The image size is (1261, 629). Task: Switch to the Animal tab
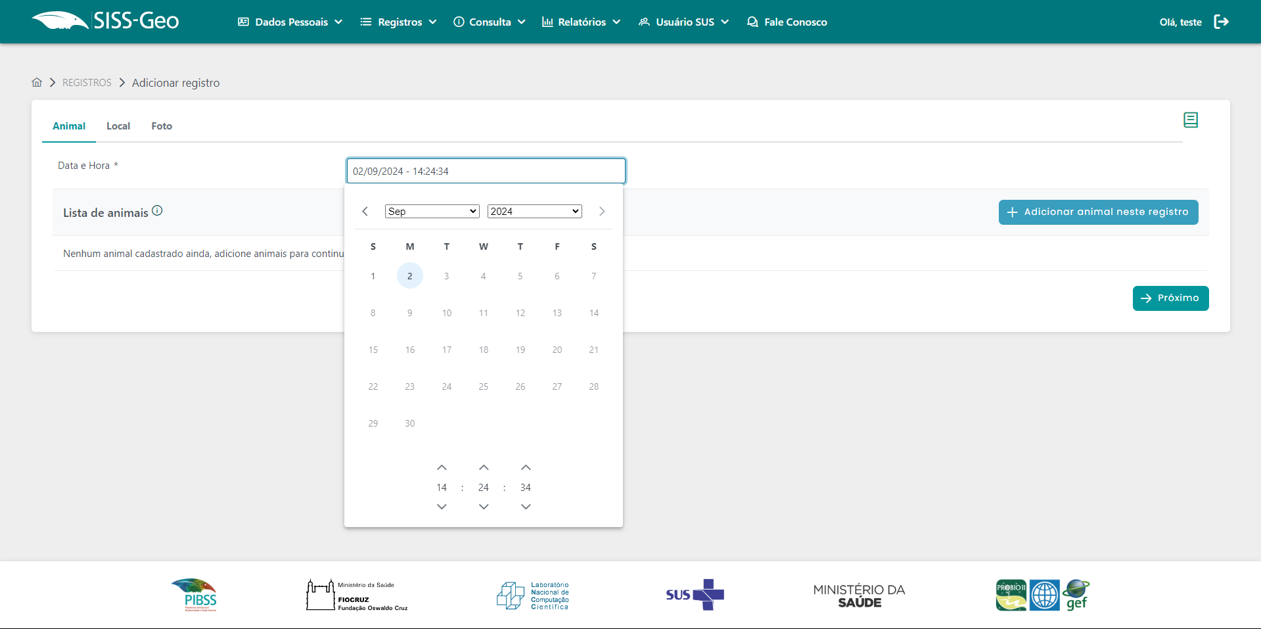[69, 126]
